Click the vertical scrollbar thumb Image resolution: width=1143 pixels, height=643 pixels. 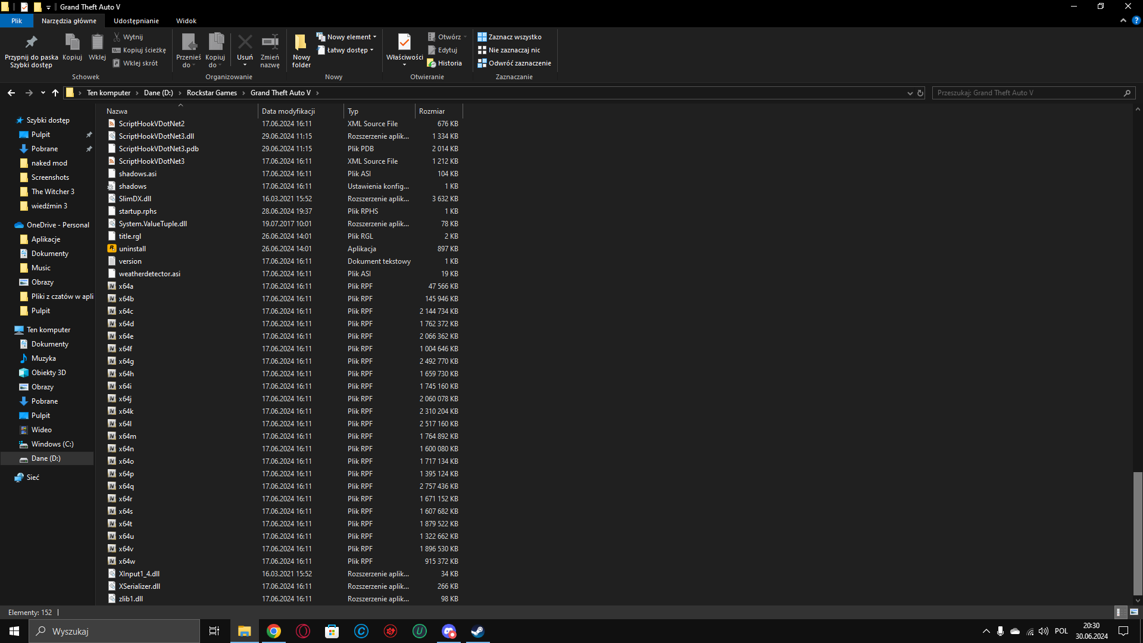(1138, 533)
